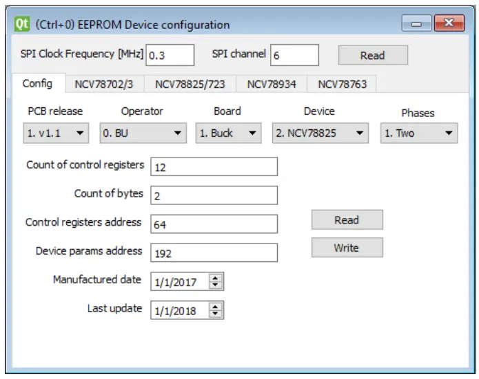479x379 pixels.
Task: Click the Qt logo icon in title bar
Action: pos(22,24)
